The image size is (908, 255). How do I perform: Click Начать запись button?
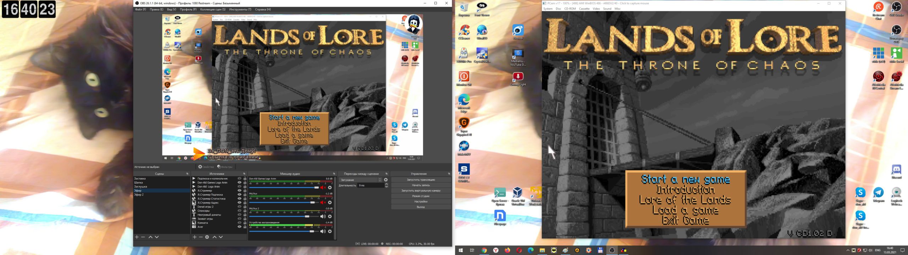click(x=421, y=185)
